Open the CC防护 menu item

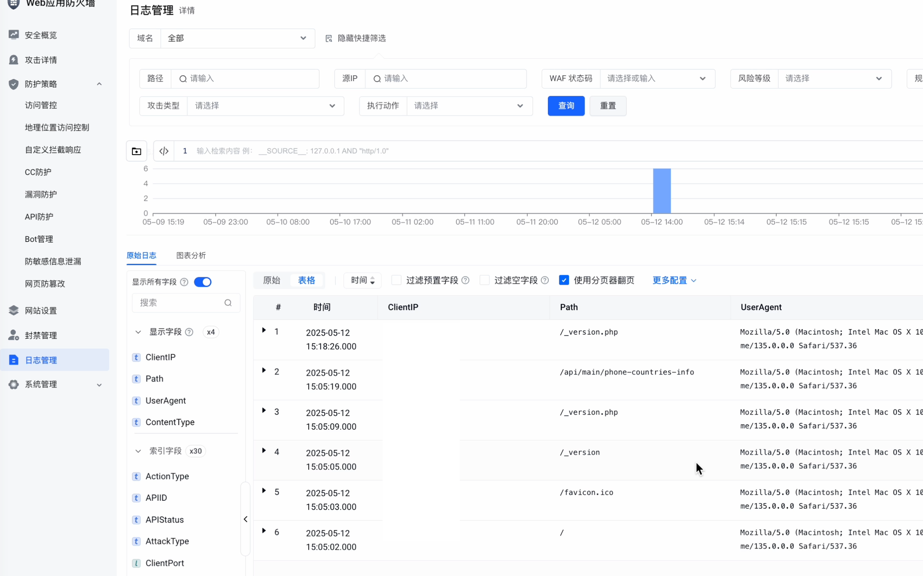[x=38, y=172]
